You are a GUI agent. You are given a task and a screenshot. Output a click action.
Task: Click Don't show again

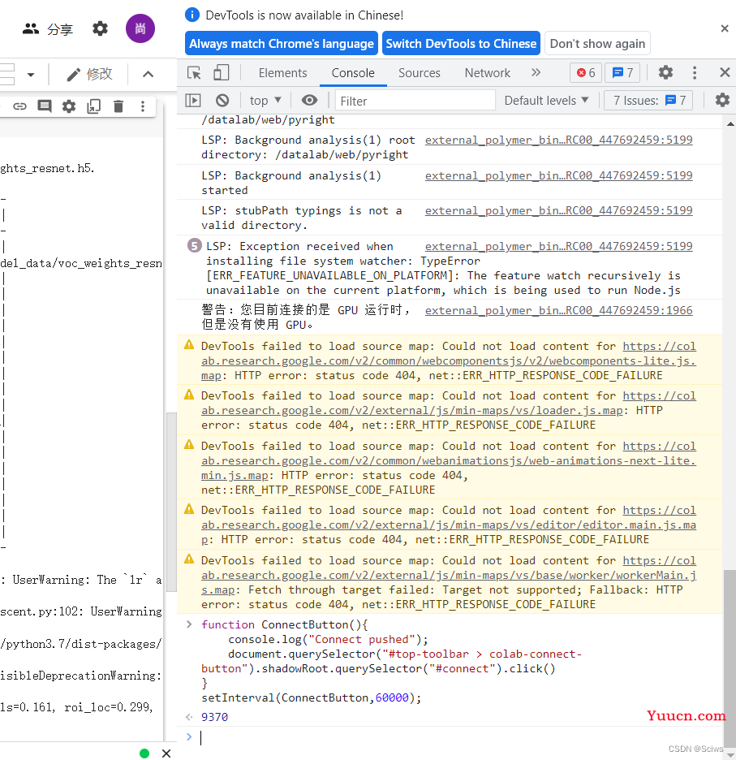tap(597, 44)
